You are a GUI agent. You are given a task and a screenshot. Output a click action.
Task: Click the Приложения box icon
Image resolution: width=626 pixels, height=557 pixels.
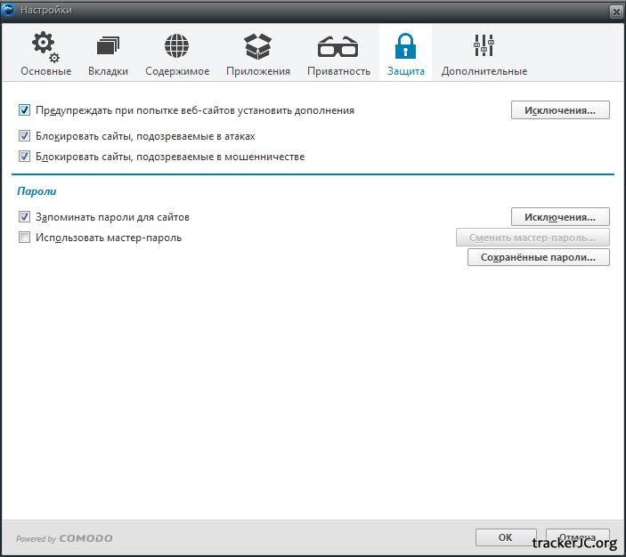pos(257,46)
